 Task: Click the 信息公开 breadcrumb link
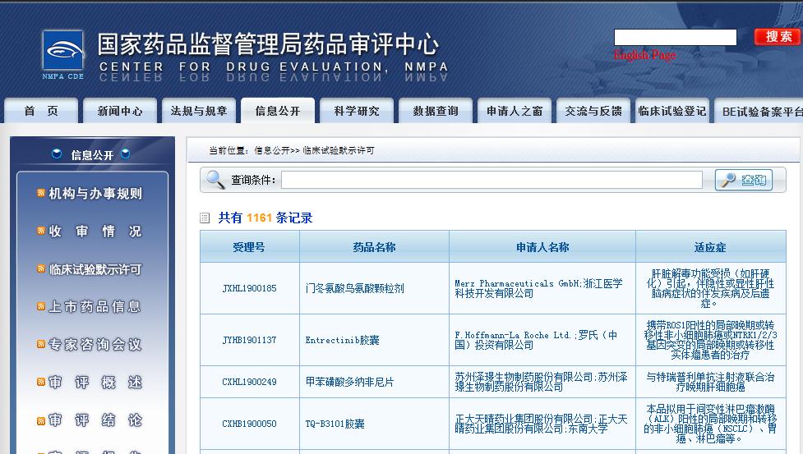coord(272,151)
